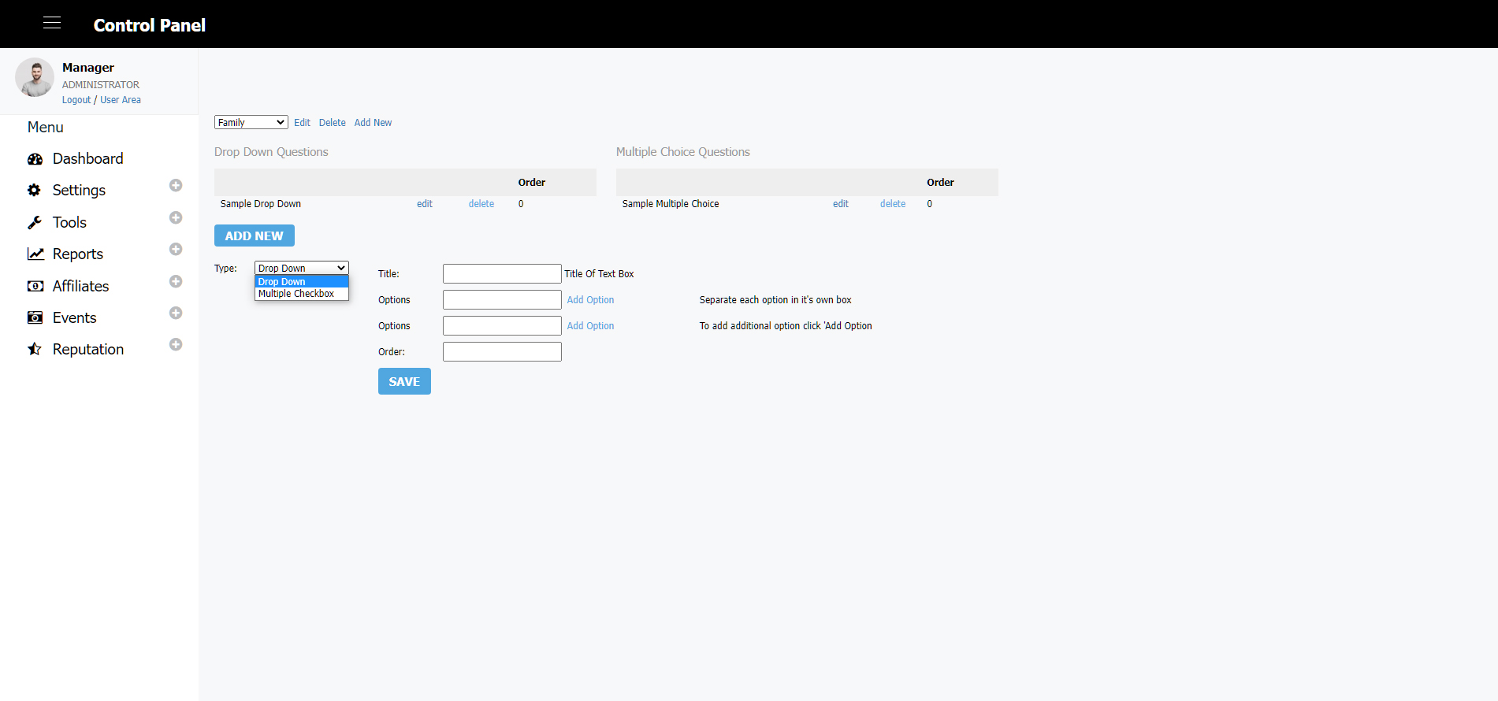
Task: Click the Events camera icon
Action: pos(35,317)
